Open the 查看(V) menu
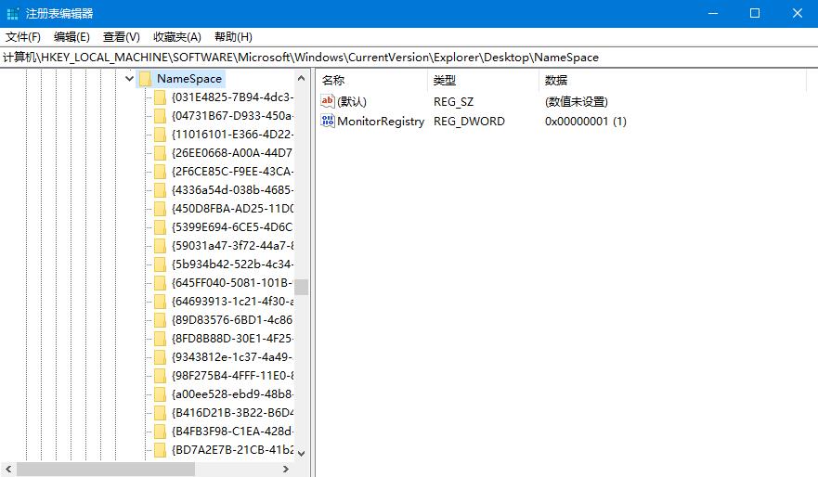 (122, 37)
